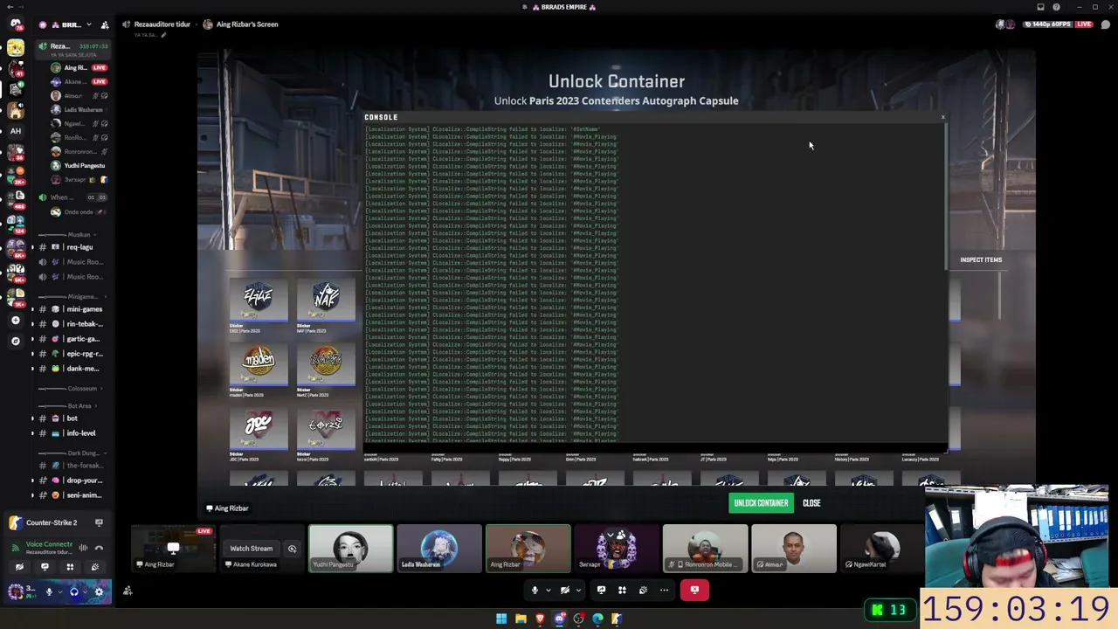Toggle camera in call control bar

(564, 590)
